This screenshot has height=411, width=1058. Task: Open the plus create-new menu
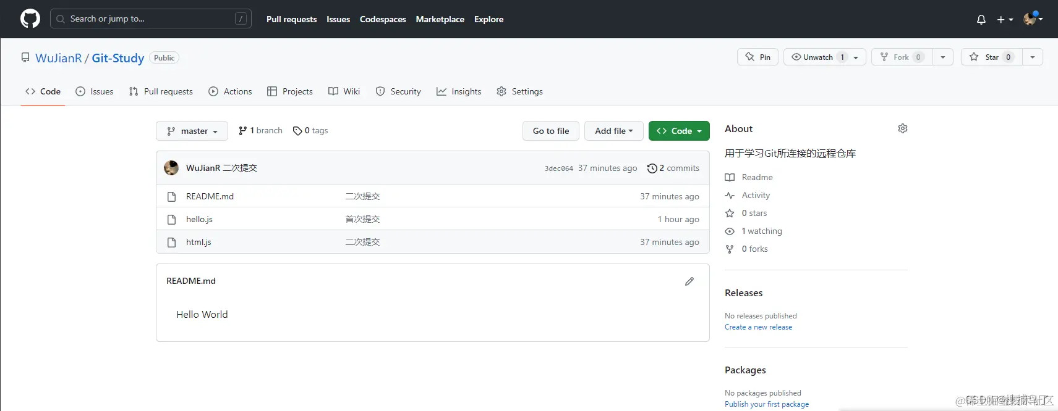coord(1005,20)
